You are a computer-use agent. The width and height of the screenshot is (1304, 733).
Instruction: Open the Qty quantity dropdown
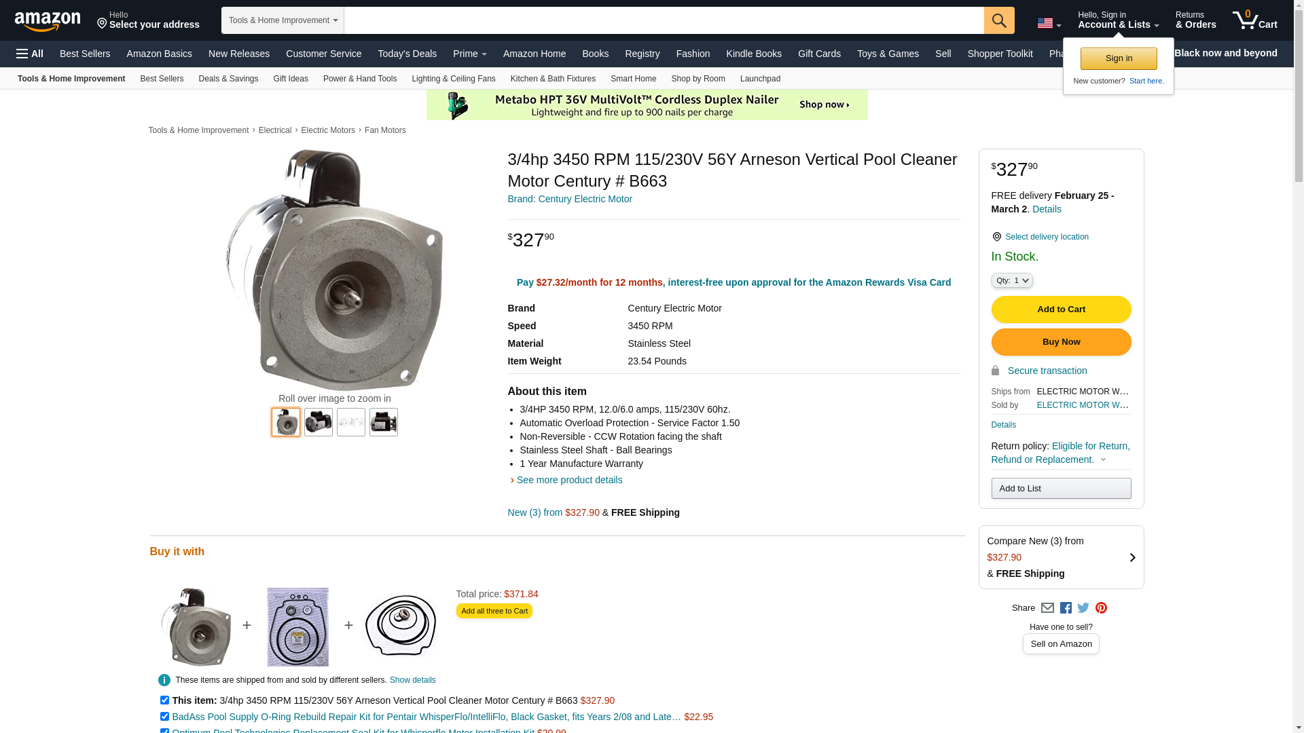coord(1012,280)
